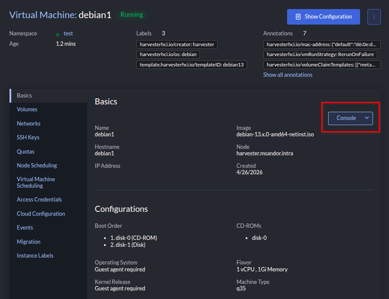Open Node Scheduling tab
389x299 pixels.
pyautogui.click(x=37, y=166)
